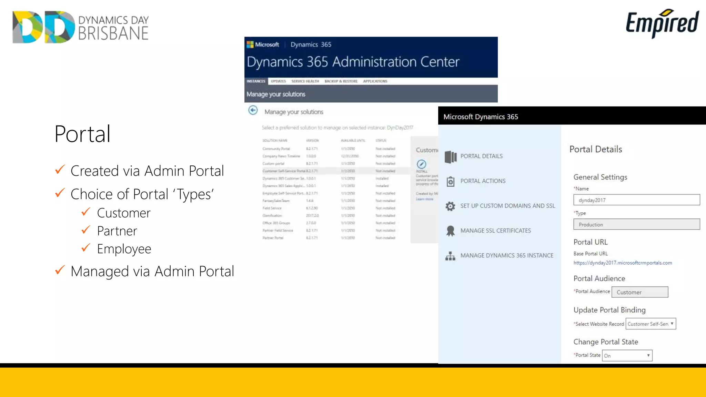Click the Status column header
This screenshot has height=397, width=706.
(381, 141)
